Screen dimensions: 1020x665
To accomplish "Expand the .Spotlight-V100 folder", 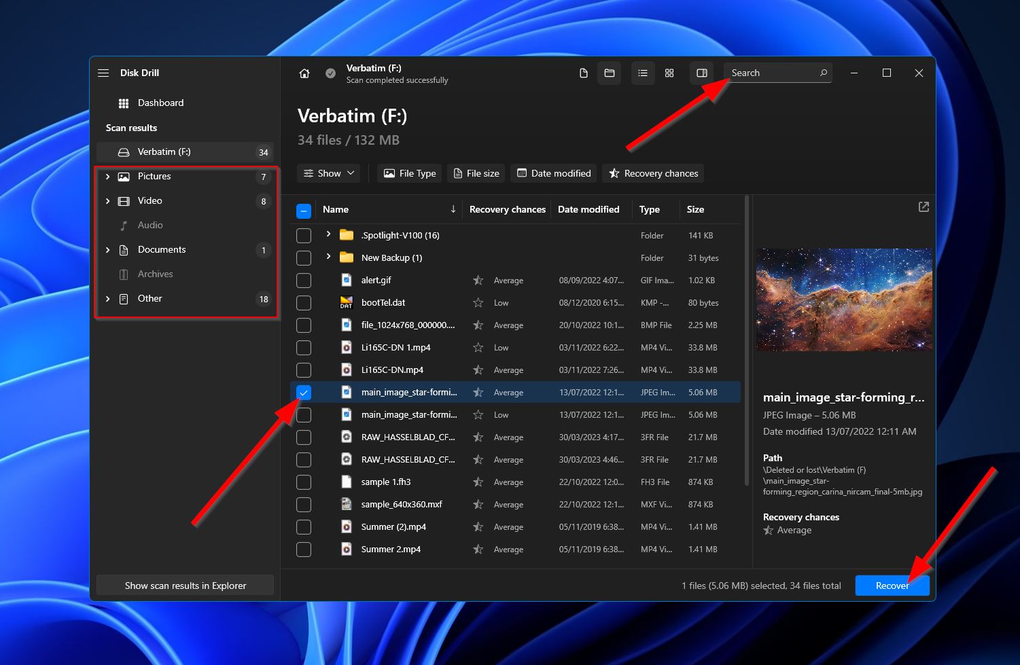I will [x=328, y=234].
